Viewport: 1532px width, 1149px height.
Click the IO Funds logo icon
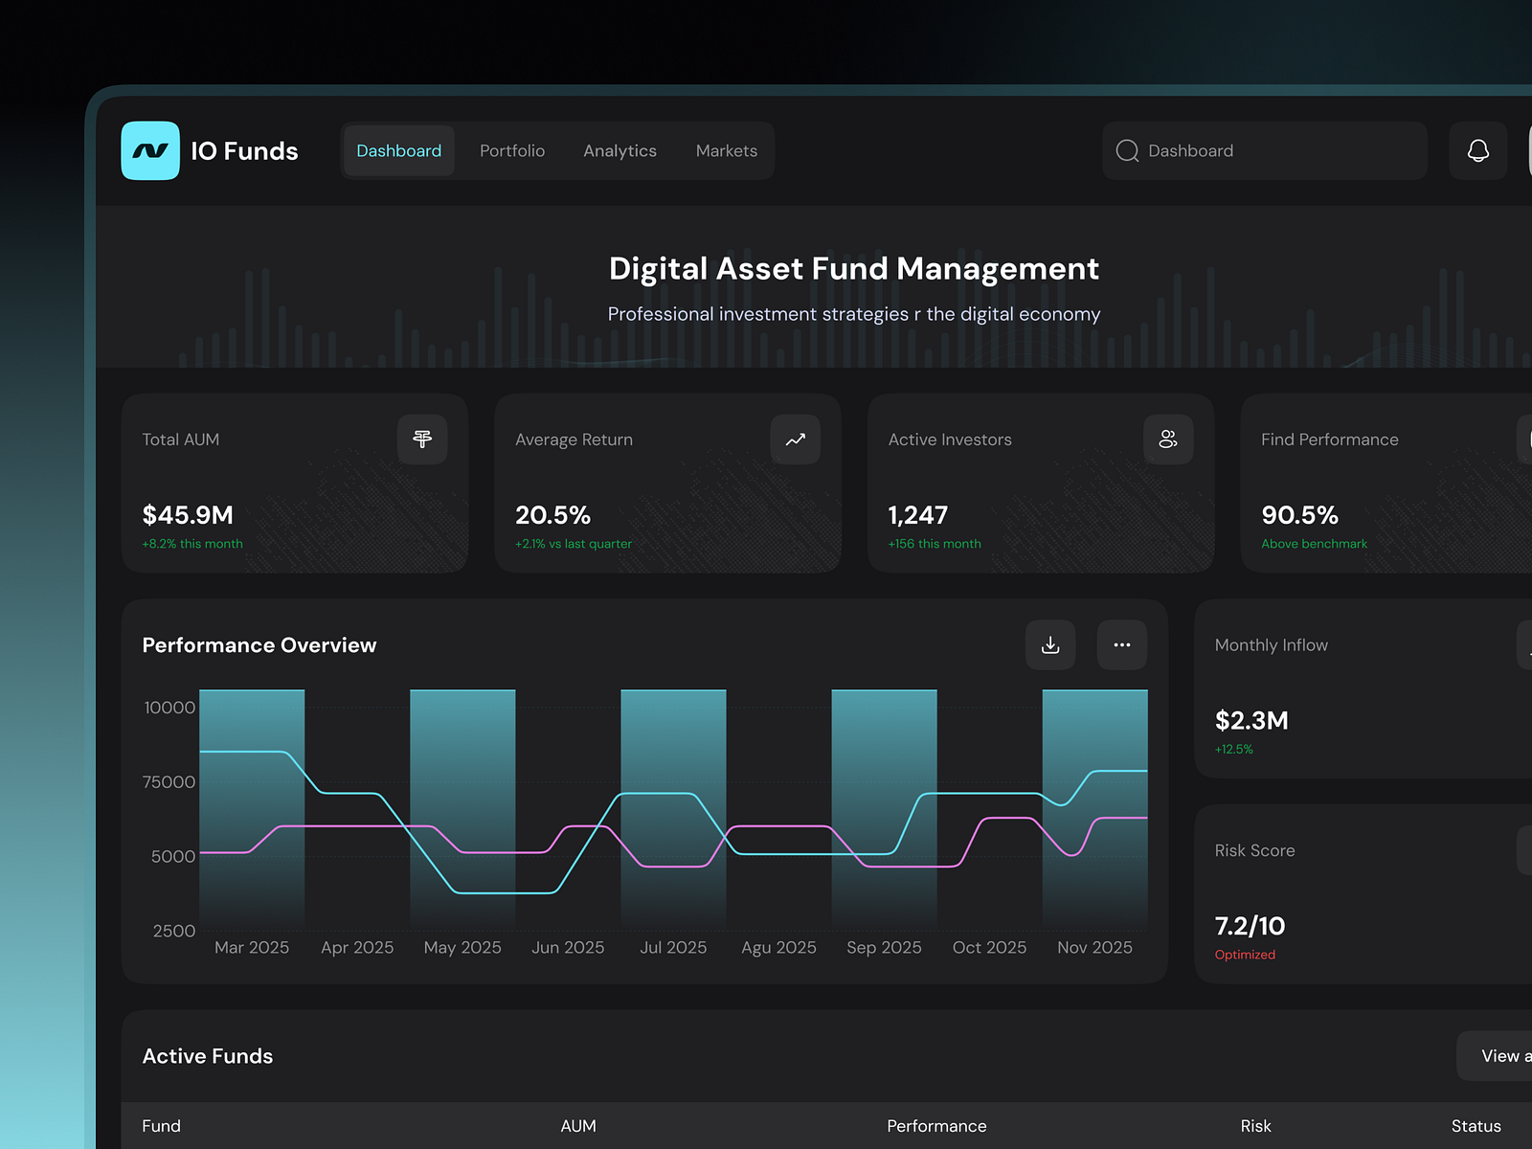[149, 150]
